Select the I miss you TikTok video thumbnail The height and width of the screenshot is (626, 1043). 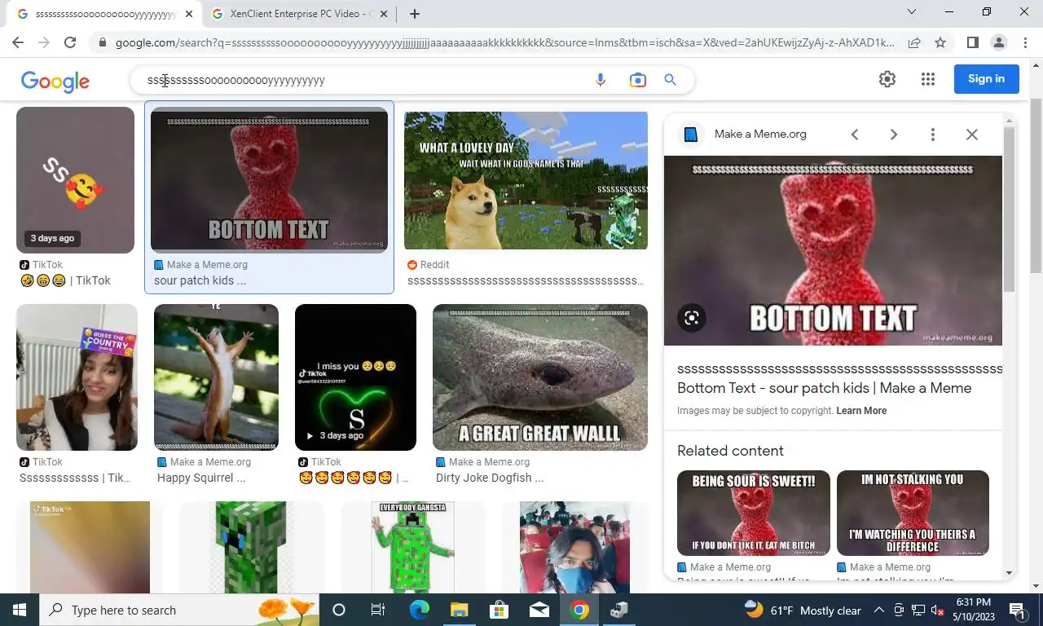355,377
